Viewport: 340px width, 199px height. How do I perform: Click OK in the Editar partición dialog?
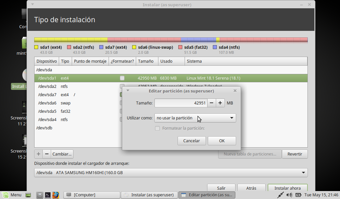(x=222, y=141)
